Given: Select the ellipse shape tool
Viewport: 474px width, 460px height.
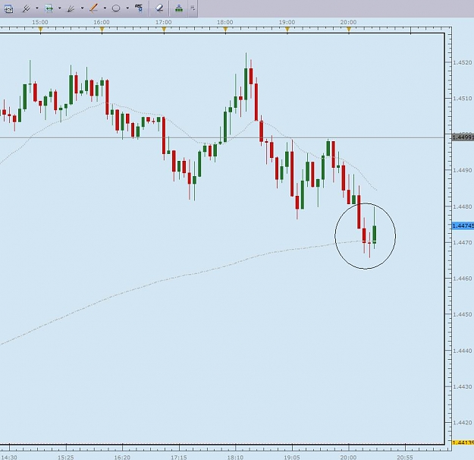Looking at the screenshot, I should [x=116, y=8].
